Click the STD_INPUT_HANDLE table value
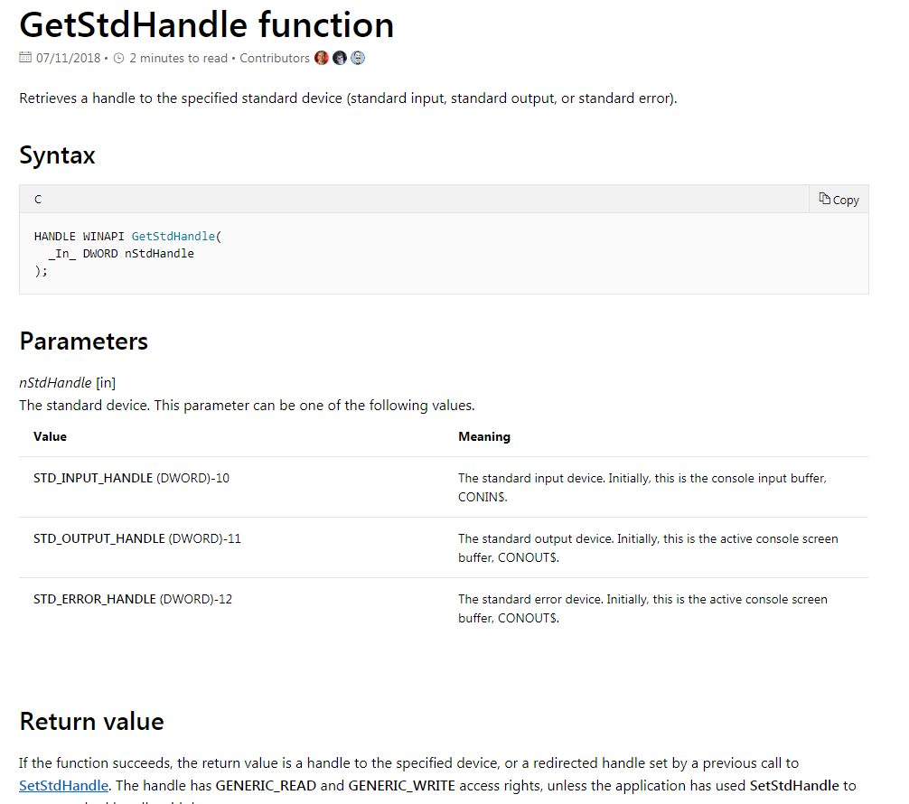This screenshot has width=909, height=804. pyautogui.click(x=93, y=478)
